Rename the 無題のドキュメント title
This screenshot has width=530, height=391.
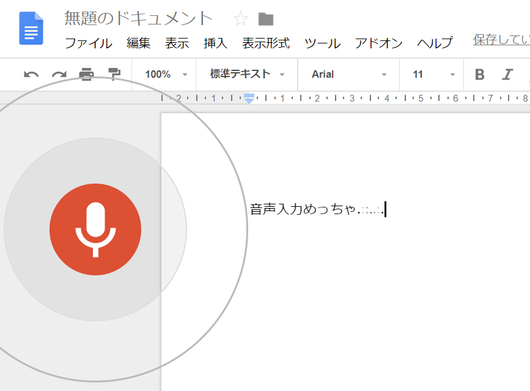[138, 18]
